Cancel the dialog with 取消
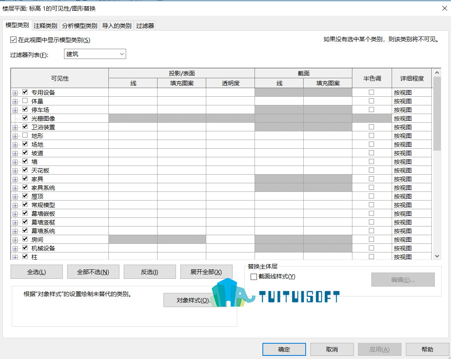Image resolution: width=451 pixels, height=359 pixels. 332,349
